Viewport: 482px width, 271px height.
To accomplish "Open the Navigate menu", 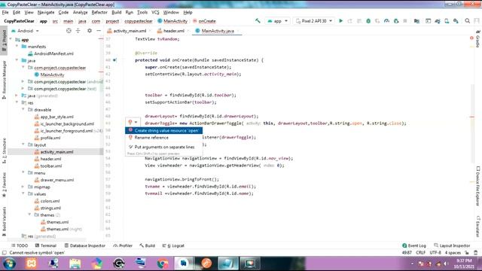I will (x=46, y=12).
